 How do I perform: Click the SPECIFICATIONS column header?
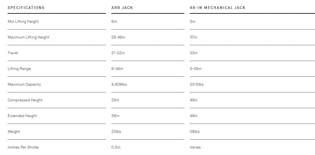pyautogui.click(x=26, y=8)
